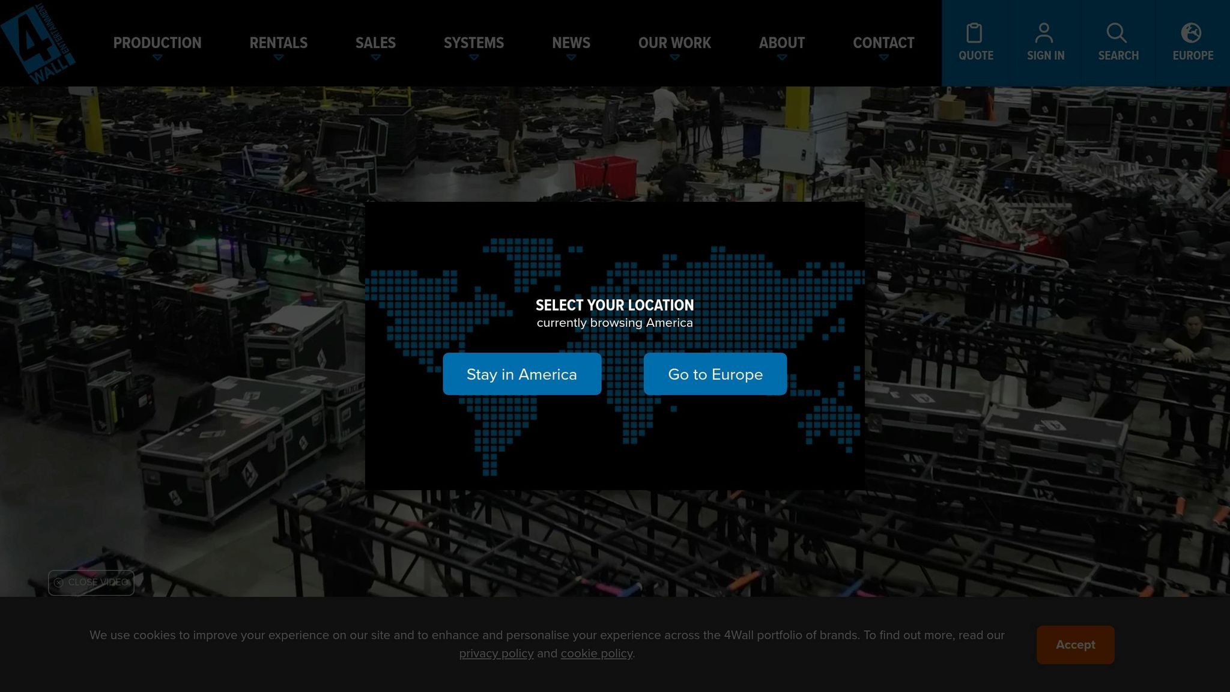Open the Search magnifier icon
Viewport: 1230px width, 692px height.
point(1116,33)
